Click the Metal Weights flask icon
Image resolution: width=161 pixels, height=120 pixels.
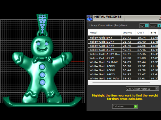(x=90, y=18)
